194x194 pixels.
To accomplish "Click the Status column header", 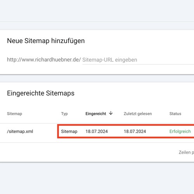I will [175, 114].
